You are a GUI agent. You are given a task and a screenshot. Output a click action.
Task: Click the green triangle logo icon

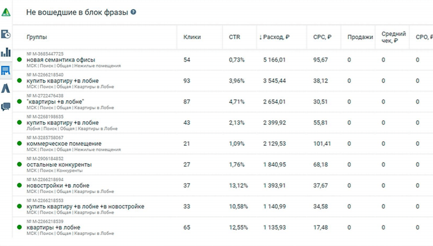tap(6, 12)
